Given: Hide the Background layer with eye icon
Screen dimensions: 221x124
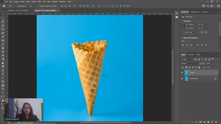Looking at the screenshot, I should [182, 79].
